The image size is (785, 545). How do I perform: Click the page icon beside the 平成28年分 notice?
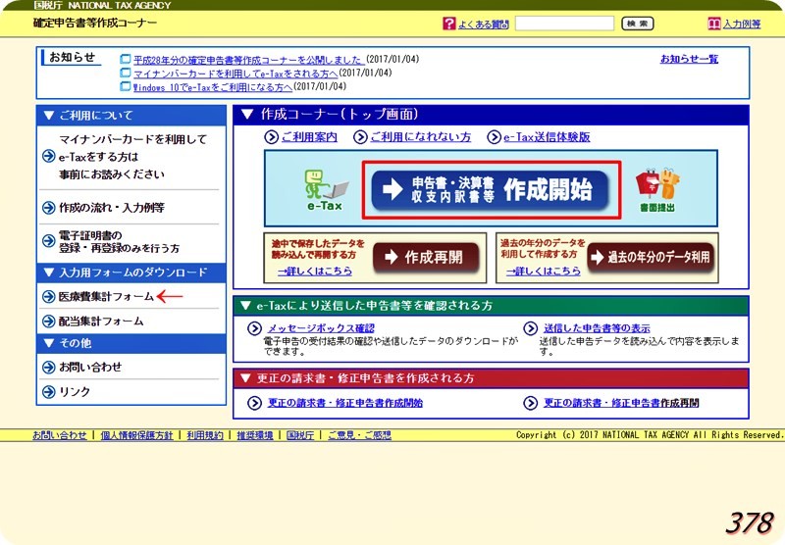pos(126,60)
